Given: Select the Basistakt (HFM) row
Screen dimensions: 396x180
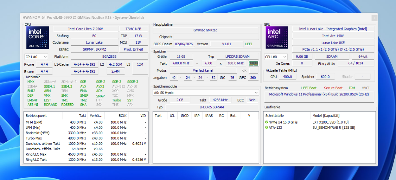Looking at the screenshot, I should point(86,133).
